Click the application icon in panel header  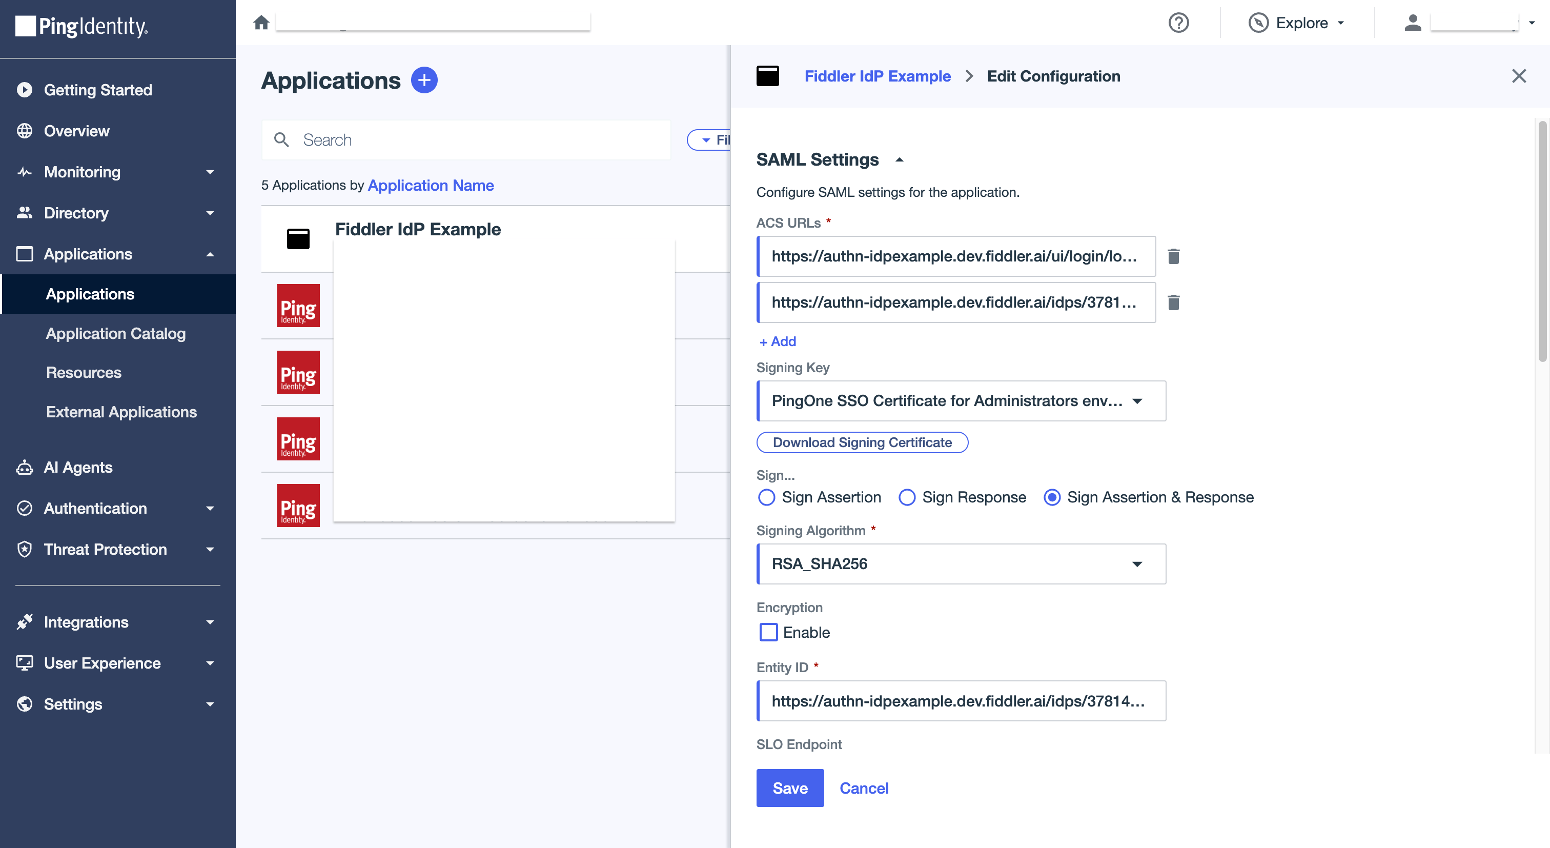[x=767, y=76]
